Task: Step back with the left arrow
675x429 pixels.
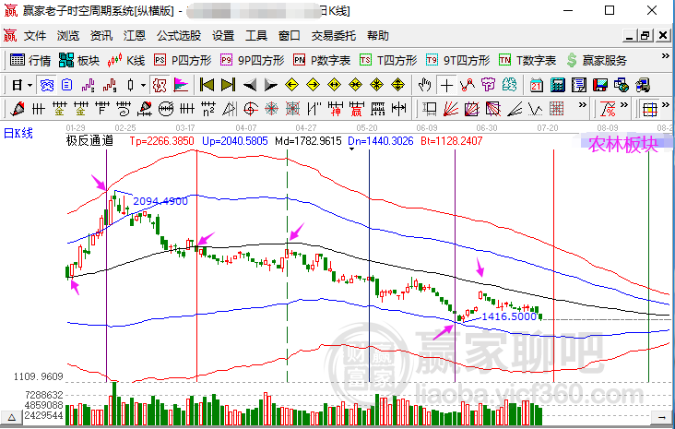Action: coord(250,85)
